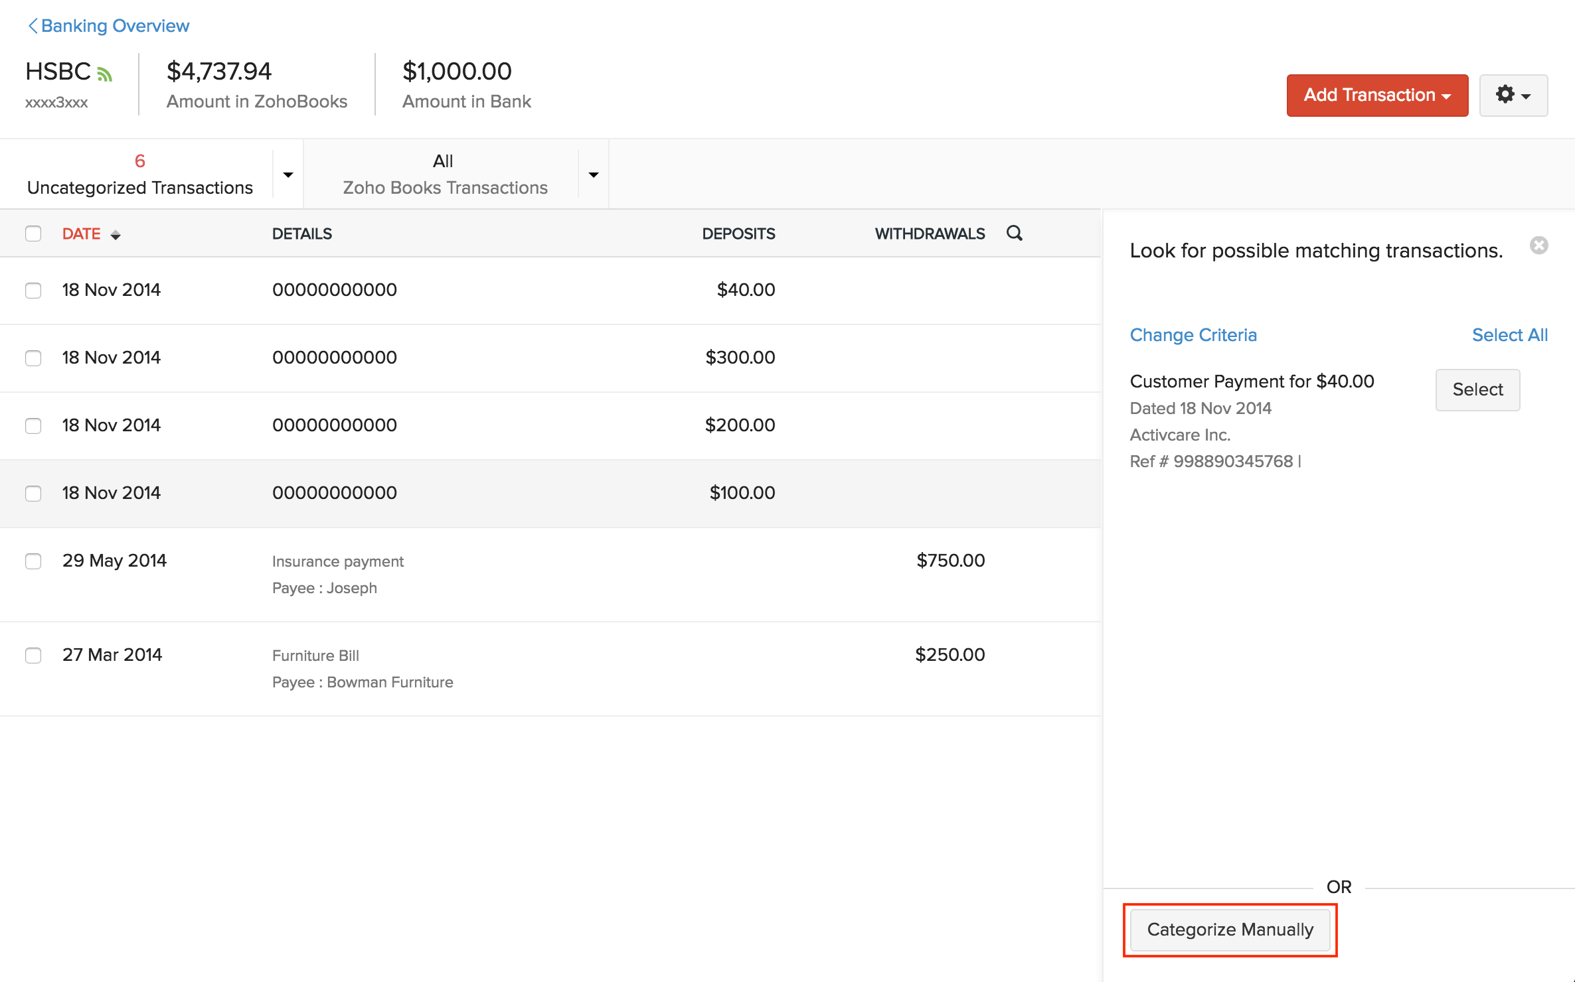Check the $40.00 deposit row checkbox
Screen dimensions: 1575x982
(33, 291)
